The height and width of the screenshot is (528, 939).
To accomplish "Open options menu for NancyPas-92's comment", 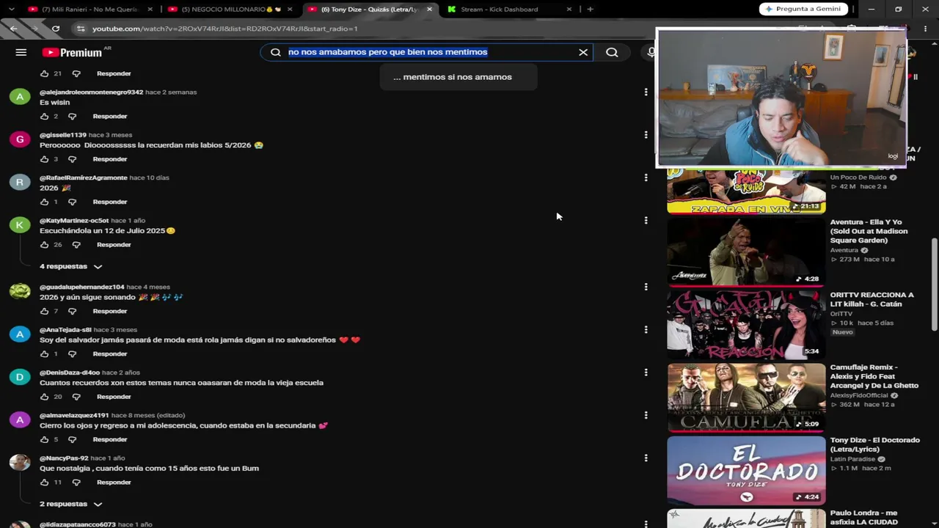I will pyautogui.click(x=646, y=458).
